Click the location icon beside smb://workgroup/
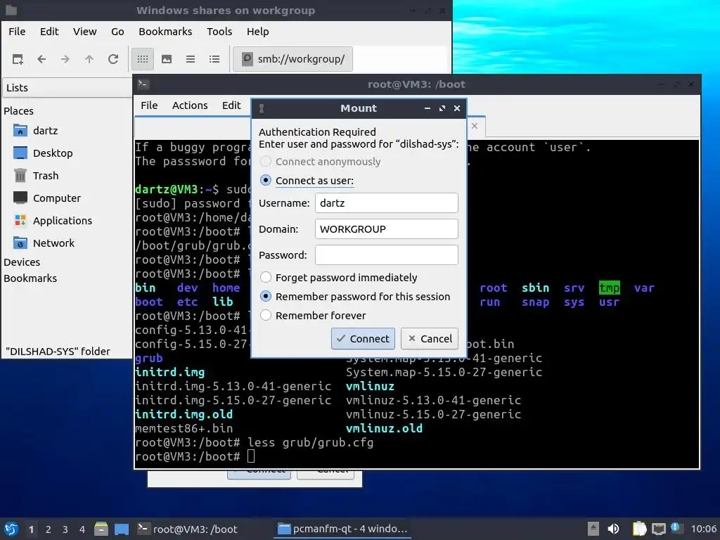Screen dimensions: 720x540 pyautogui.click(x=247, y=59)
